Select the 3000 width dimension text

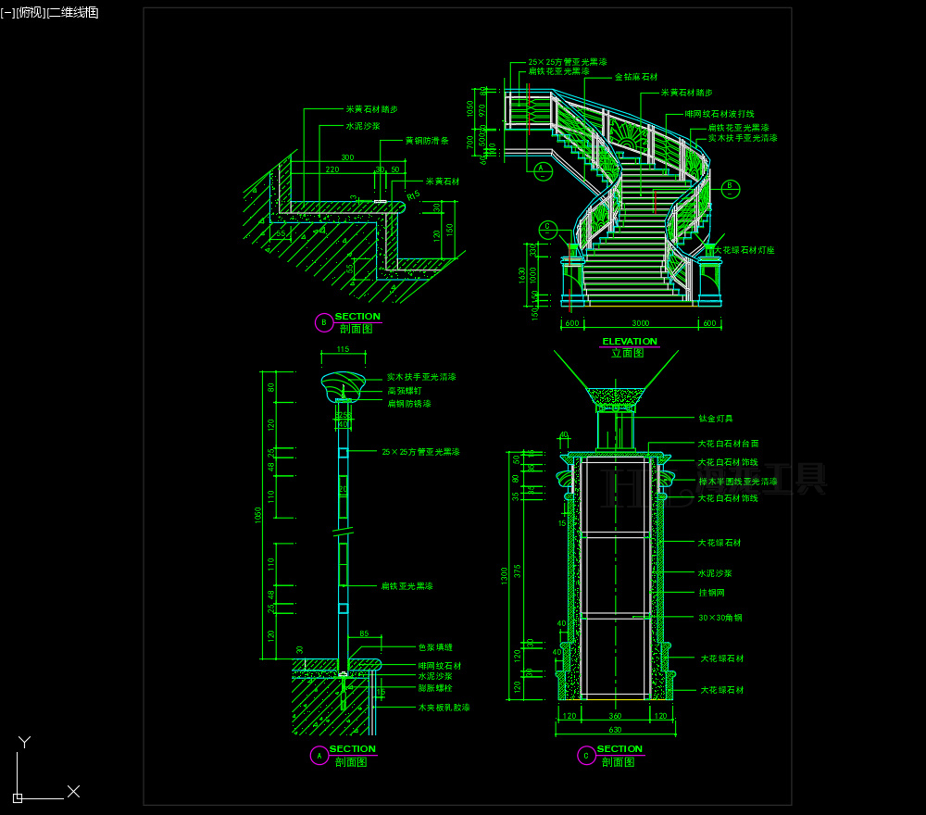point(640,323)
